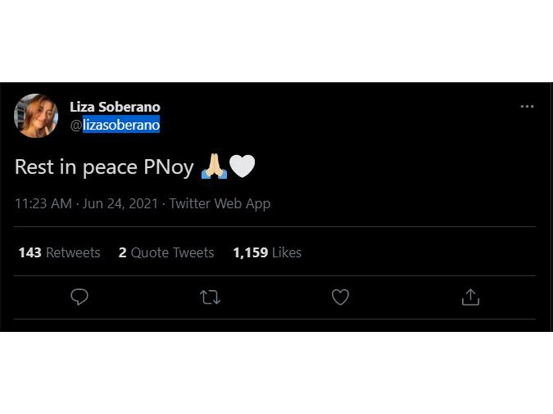Like the tweet with heart icon

click(x=340, y=298)
